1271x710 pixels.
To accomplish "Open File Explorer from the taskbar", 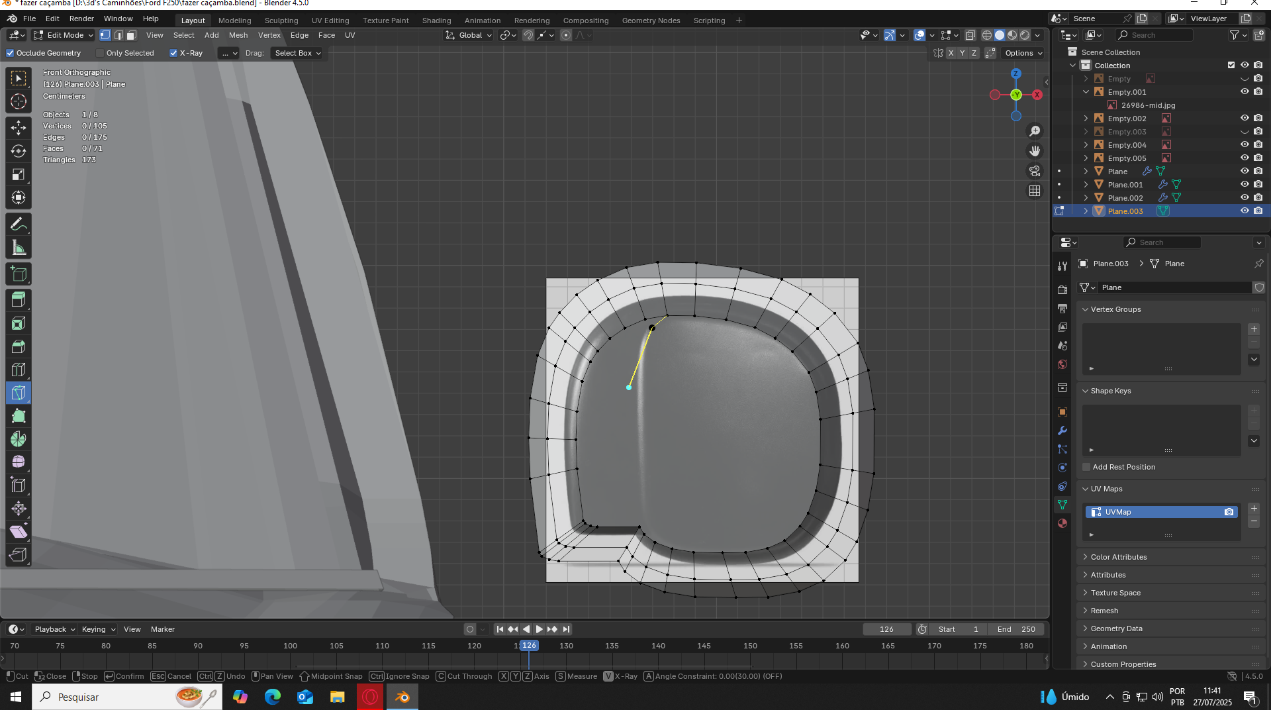I will click(338, 697).
